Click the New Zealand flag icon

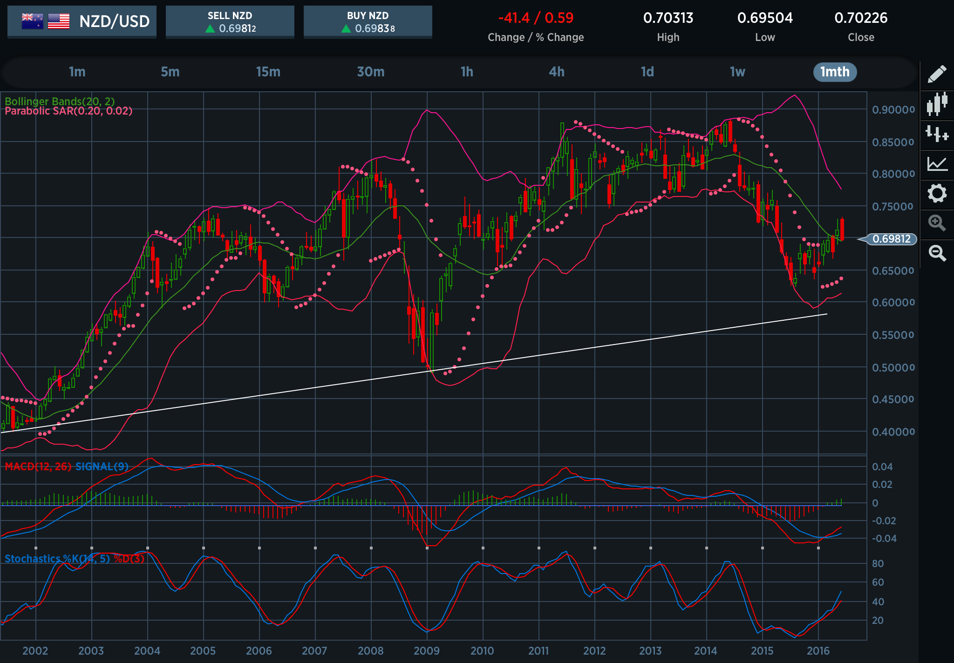32,21
